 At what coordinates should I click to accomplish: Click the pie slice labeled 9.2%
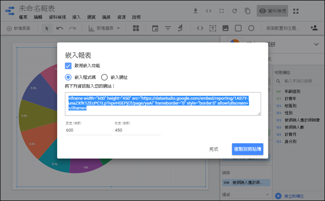pyautogui.click(x=41, y=91)
